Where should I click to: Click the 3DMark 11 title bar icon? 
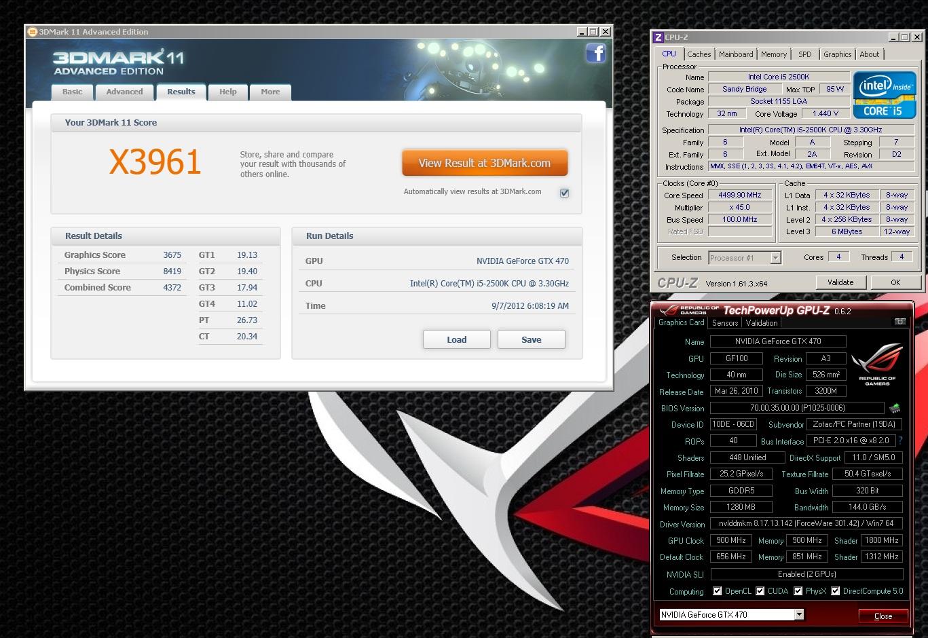coord(33,32)
